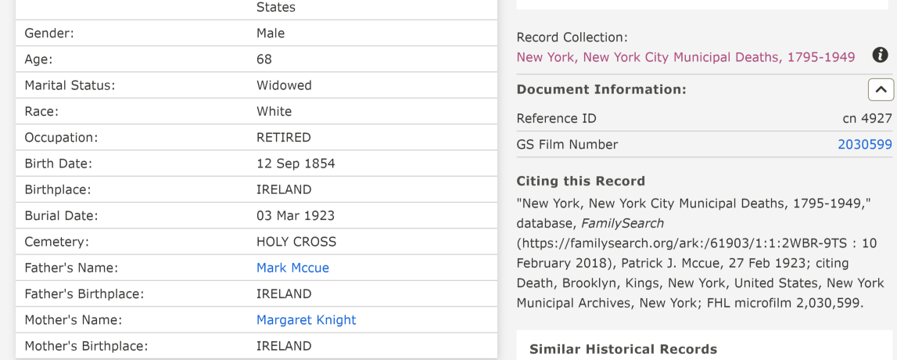Click the Citing this Record heading
This screenshot has height=360, width=897.
580,182
